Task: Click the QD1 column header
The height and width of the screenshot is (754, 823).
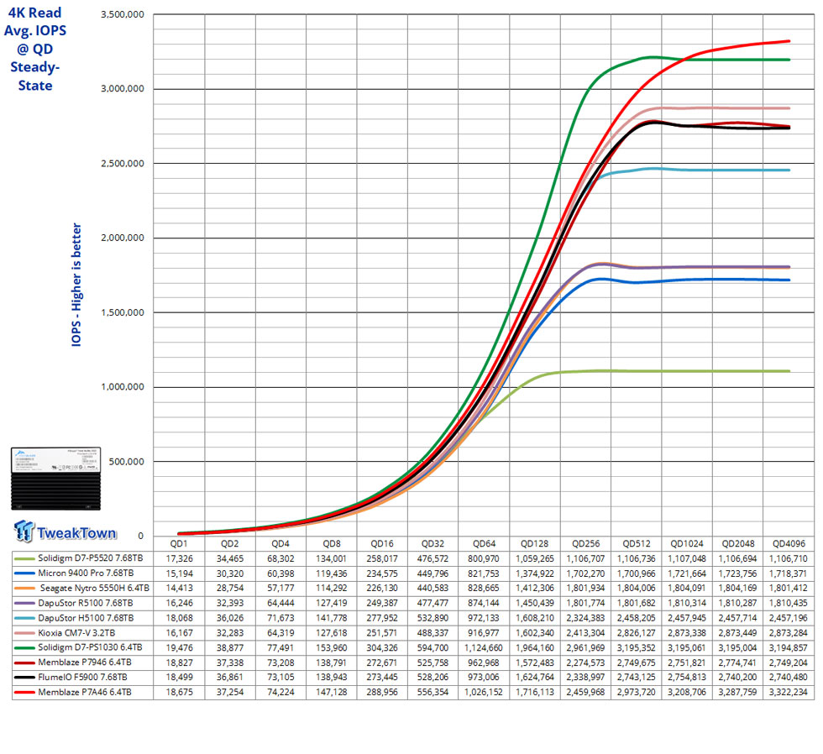Action: click(179, 543)
